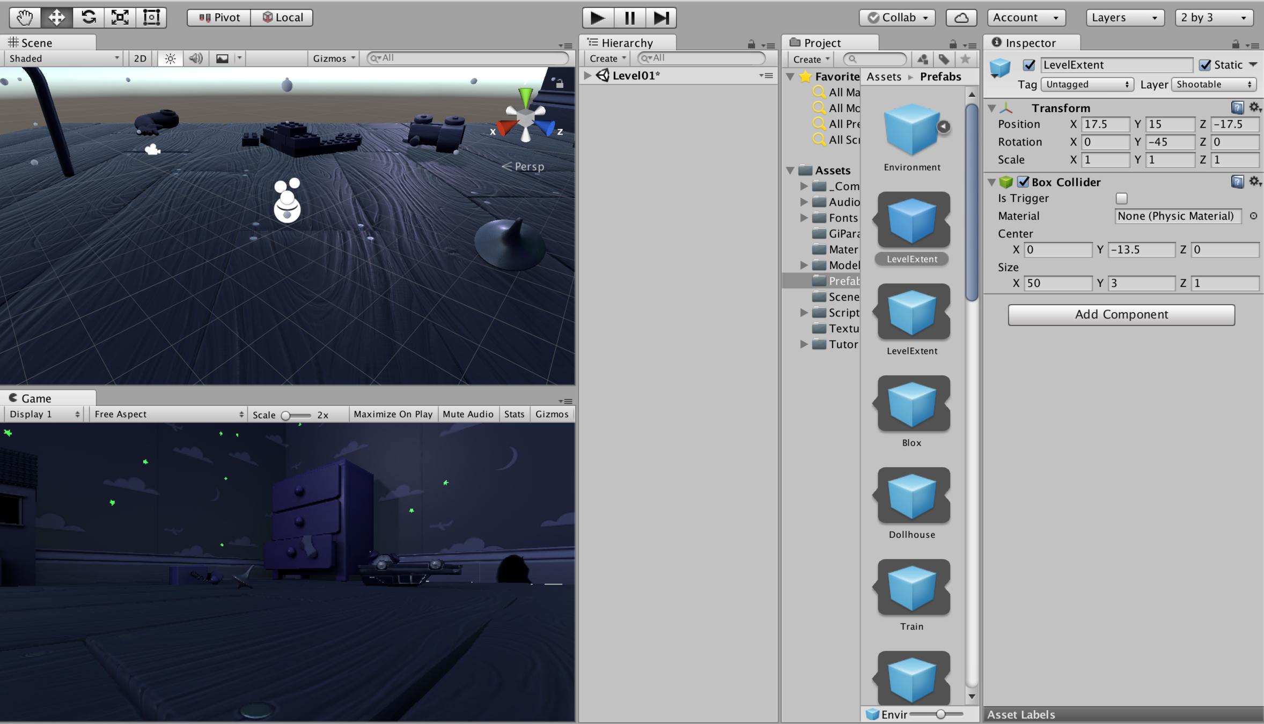
Task: Select the Rotate tool
Action: [89, 17]
